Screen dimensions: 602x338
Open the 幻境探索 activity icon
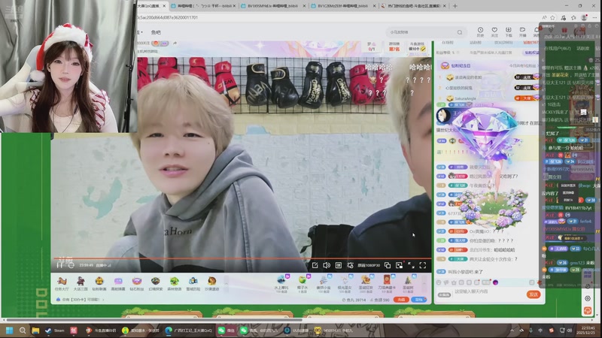coord(155,284)
